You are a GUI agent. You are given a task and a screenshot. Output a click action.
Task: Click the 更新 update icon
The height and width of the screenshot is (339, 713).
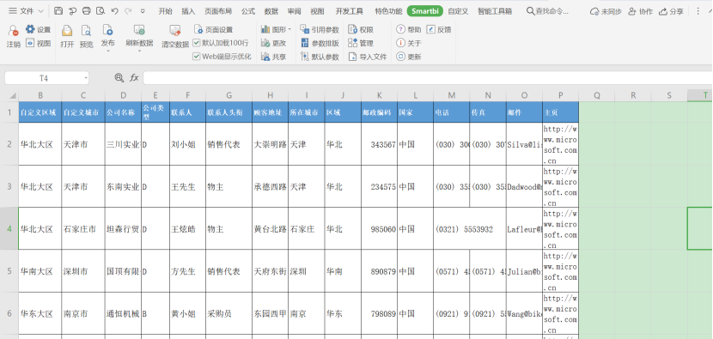[x=400, y=57]
